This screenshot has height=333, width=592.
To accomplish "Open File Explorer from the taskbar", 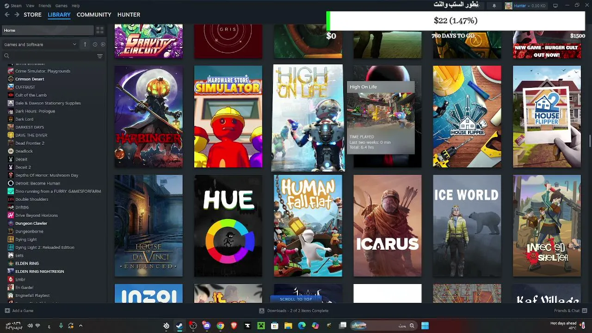I will point(288,326).
